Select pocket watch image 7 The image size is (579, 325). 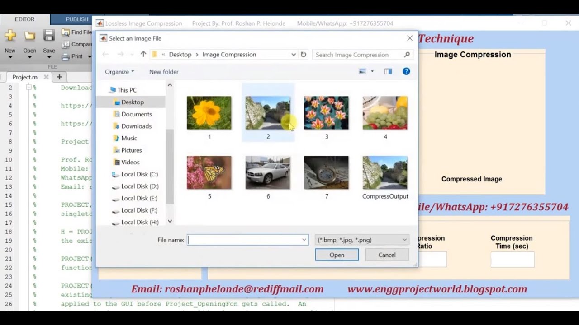click(x=326, y=172)
